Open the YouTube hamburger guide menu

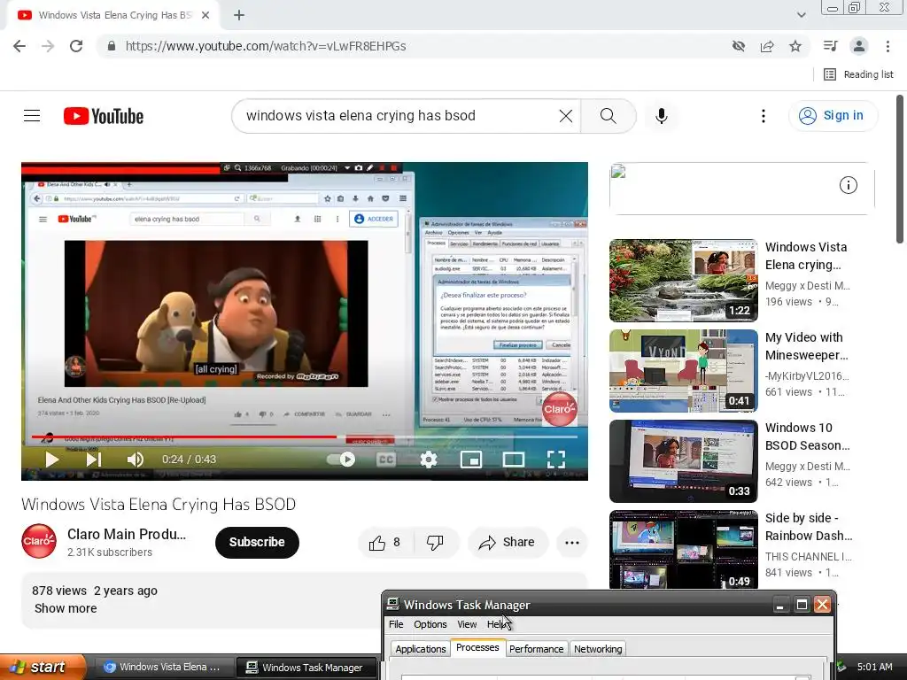point(32,116)
